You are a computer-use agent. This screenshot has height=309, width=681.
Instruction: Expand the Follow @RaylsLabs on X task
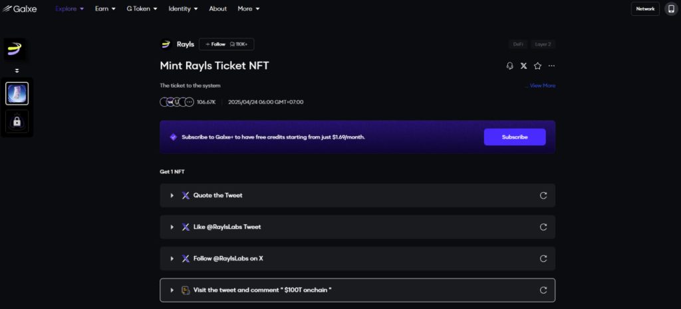pyautogui.click(x=172, y=259)
